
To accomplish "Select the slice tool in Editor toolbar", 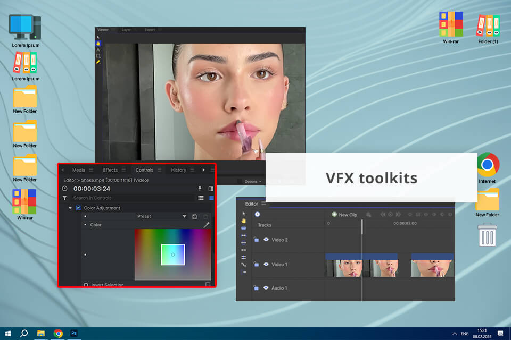I will coord(243,228).
